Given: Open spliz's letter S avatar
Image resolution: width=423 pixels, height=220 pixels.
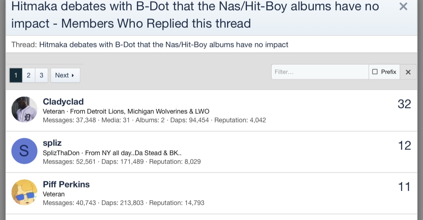Looking at the screenshot, I should (x=24, y=151).
